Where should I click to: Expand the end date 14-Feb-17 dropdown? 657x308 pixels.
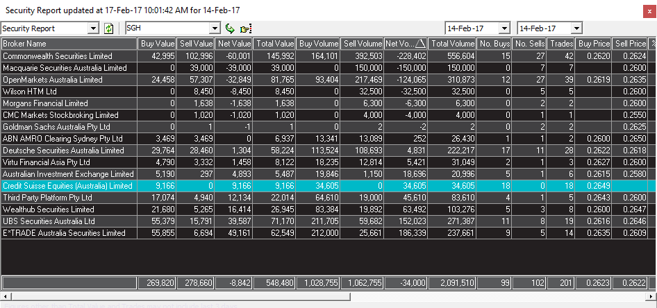pos(577,28)
